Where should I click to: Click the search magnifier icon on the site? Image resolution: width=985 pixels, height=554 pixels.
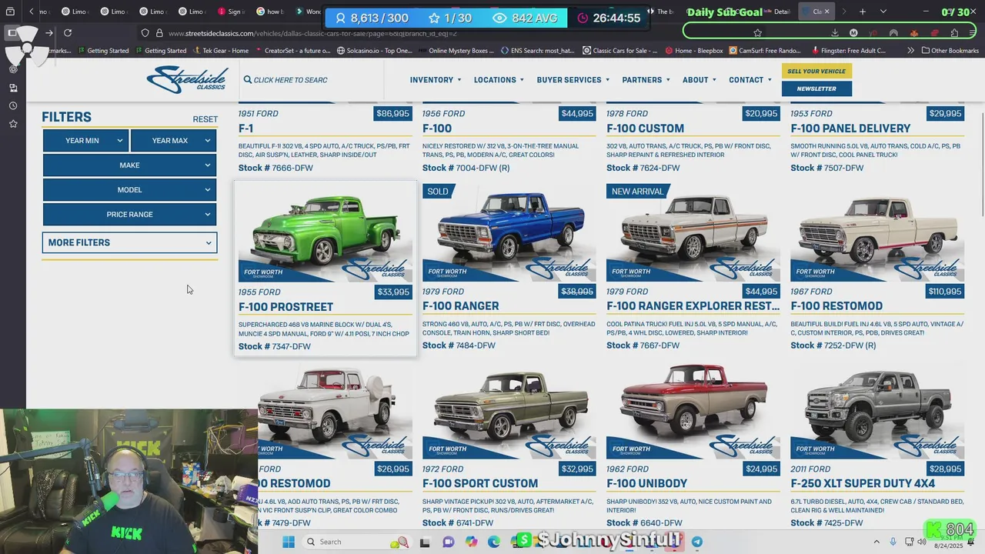pos(248,80)
